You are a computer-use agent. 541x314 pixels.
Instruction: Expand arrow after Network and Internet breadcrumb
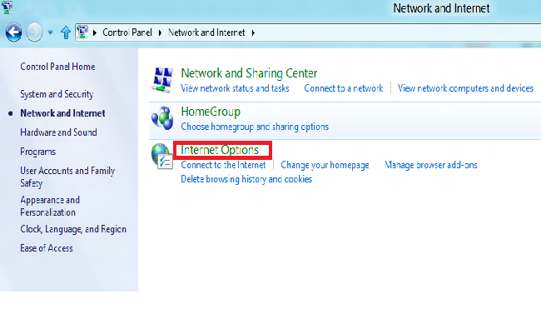(253, 32)
